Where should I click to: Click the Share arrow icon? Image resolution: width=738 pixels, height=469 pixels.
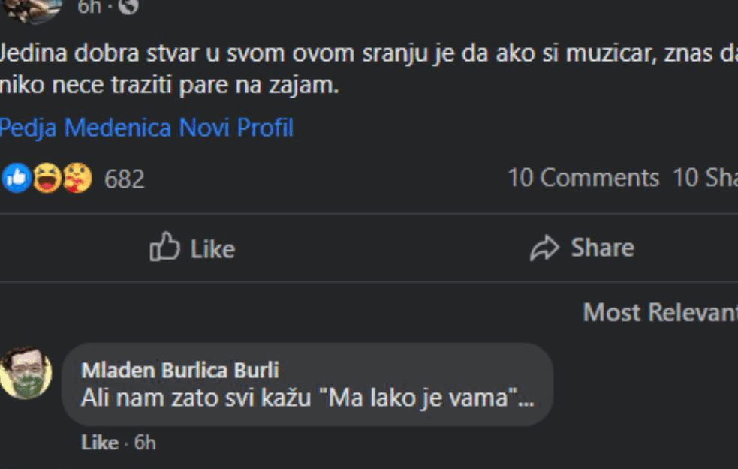coord(544,248)
